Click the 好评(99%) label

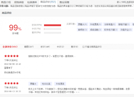[37, 25]
